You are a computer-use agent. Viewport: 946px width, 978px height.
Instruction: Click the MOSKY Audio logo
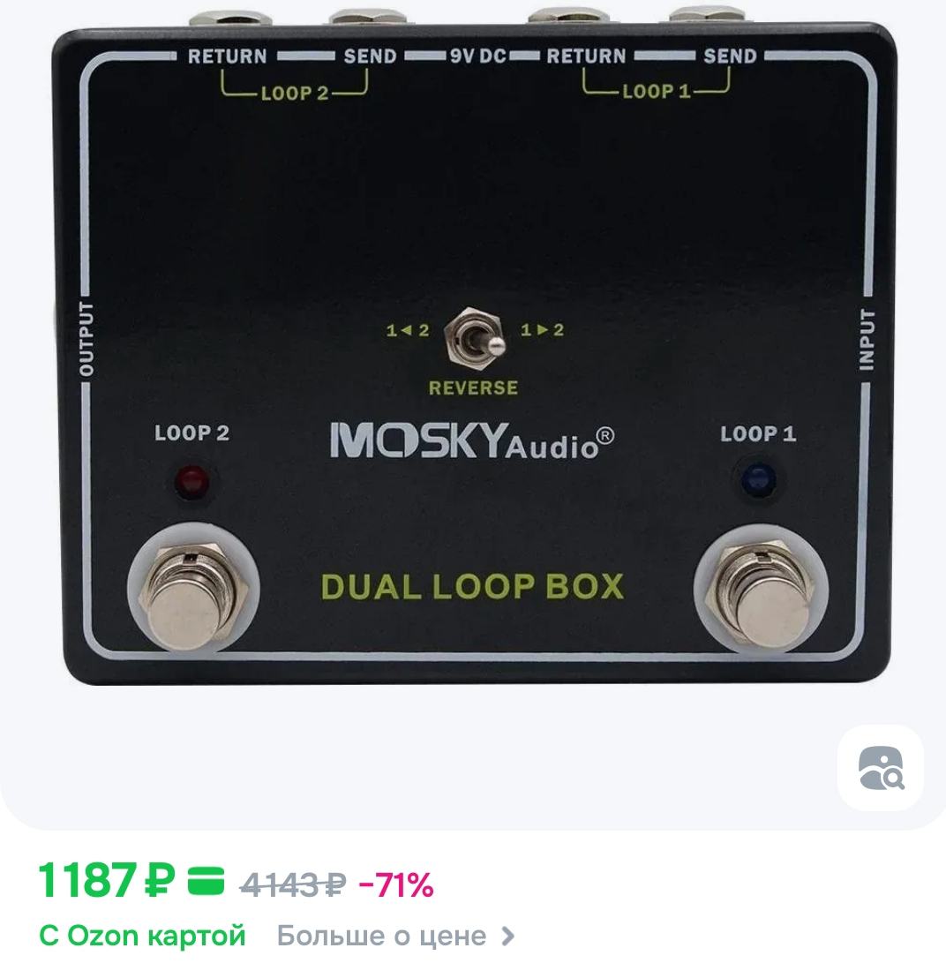pyautogui.click(x=471, y=441)
